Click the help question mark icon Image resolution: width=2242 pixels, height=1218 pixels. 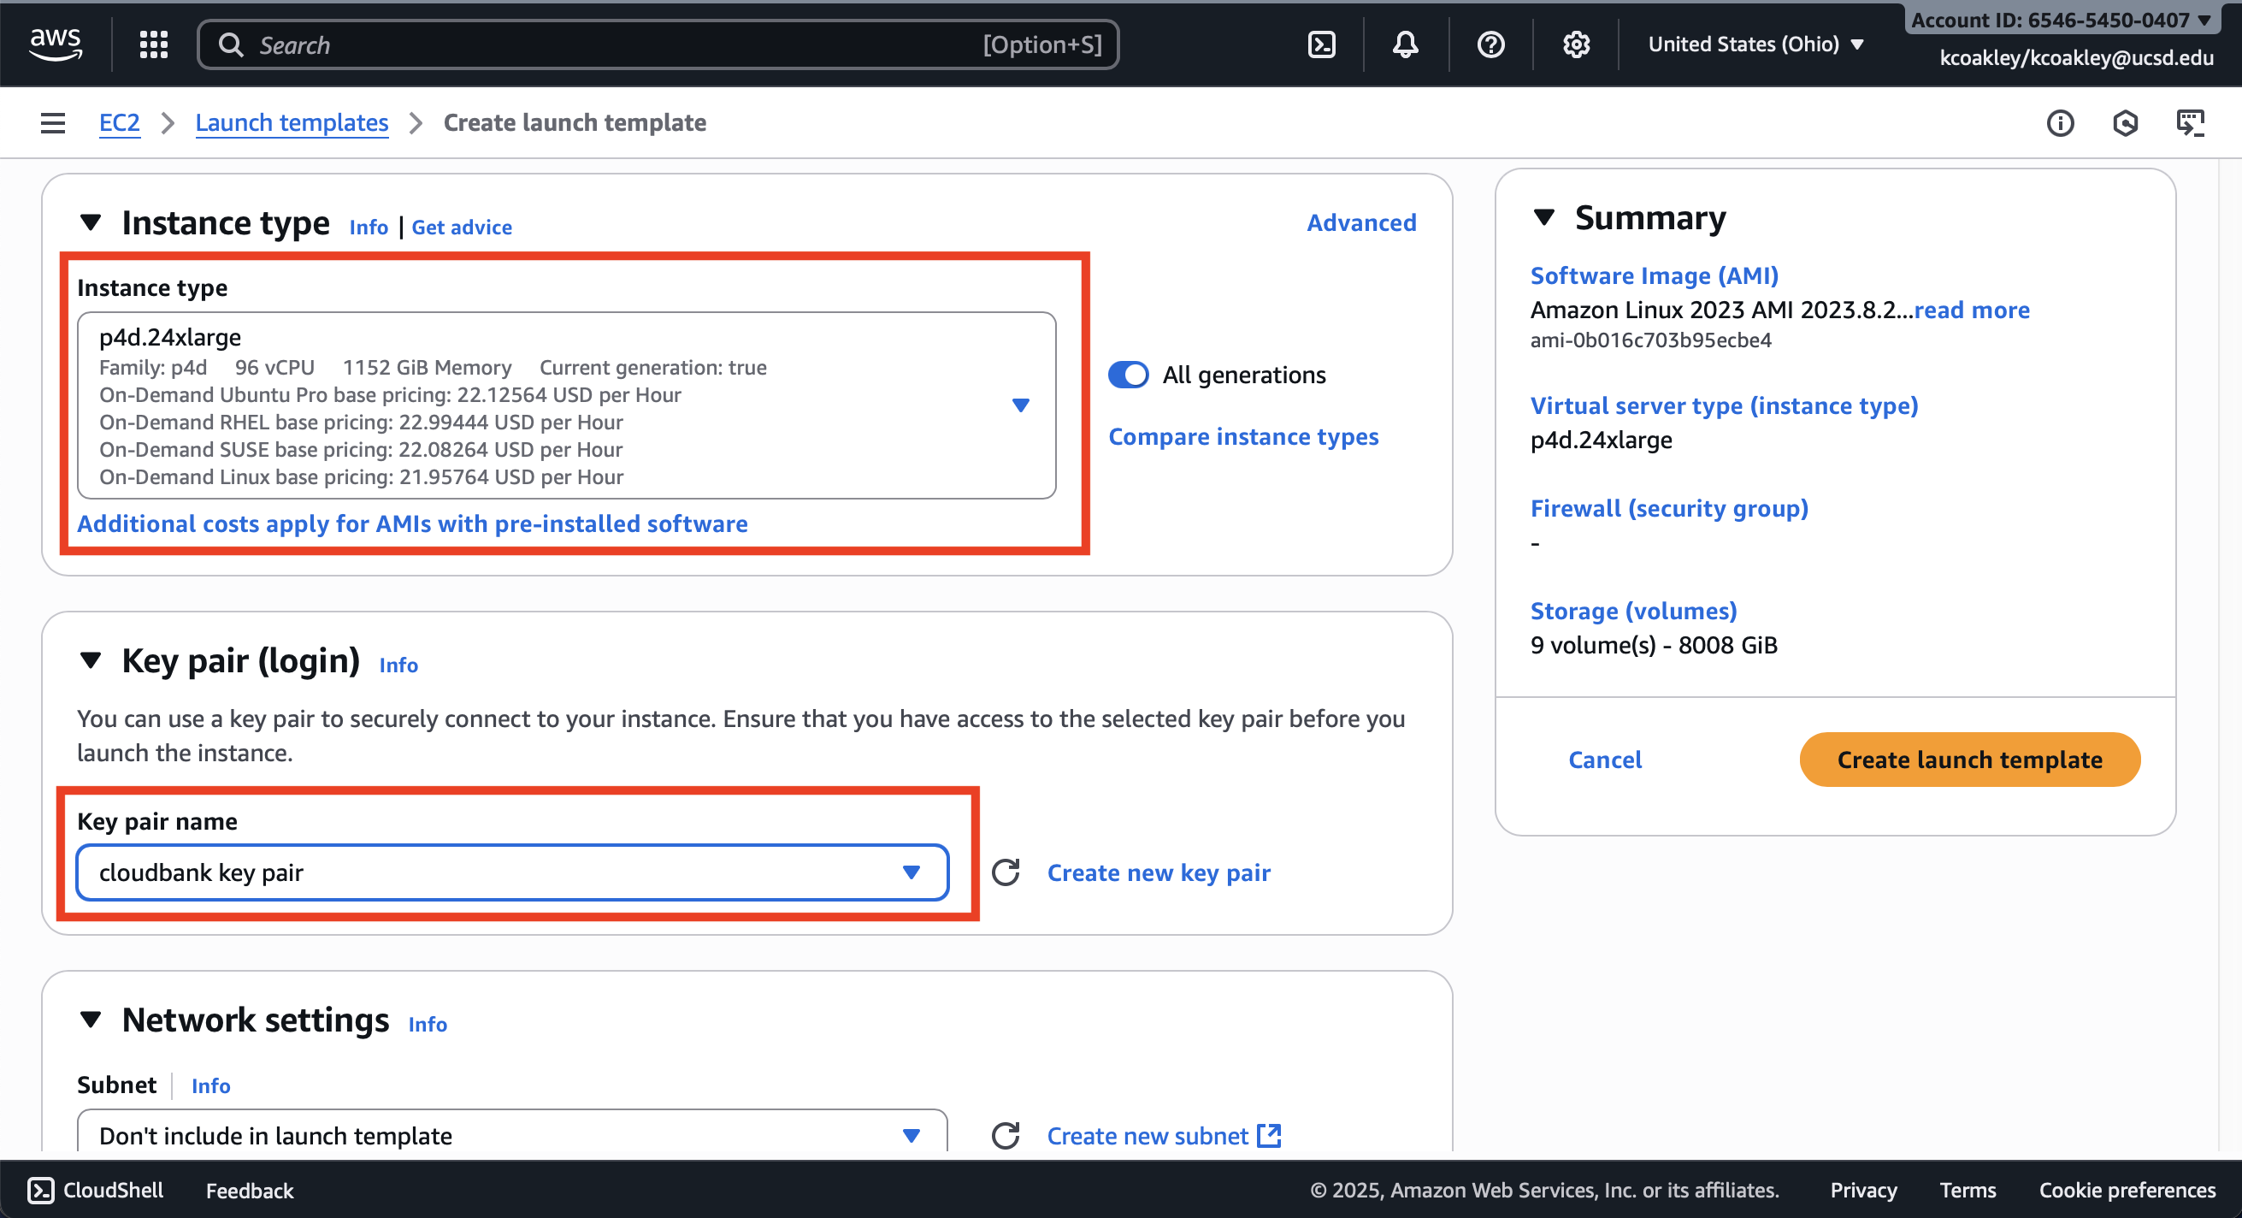click(1490, 44)
